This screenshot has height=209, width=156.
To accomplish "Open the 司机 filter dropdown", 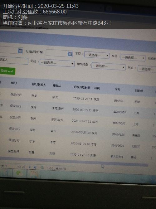I will (57, 63).
